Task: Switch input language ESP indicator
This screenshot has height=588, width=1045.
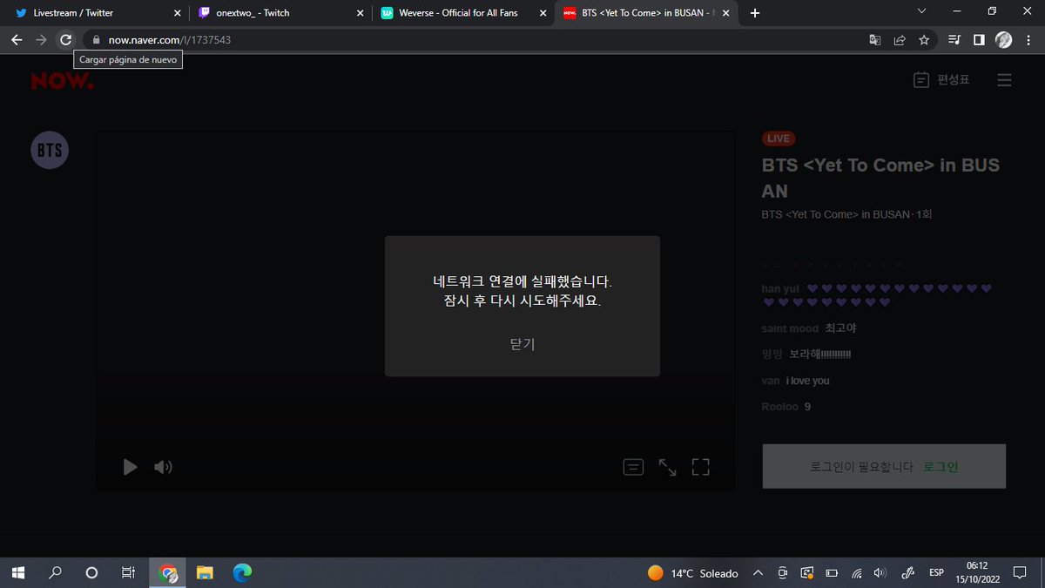Action: pyautogui.click(x=936, y=572)
